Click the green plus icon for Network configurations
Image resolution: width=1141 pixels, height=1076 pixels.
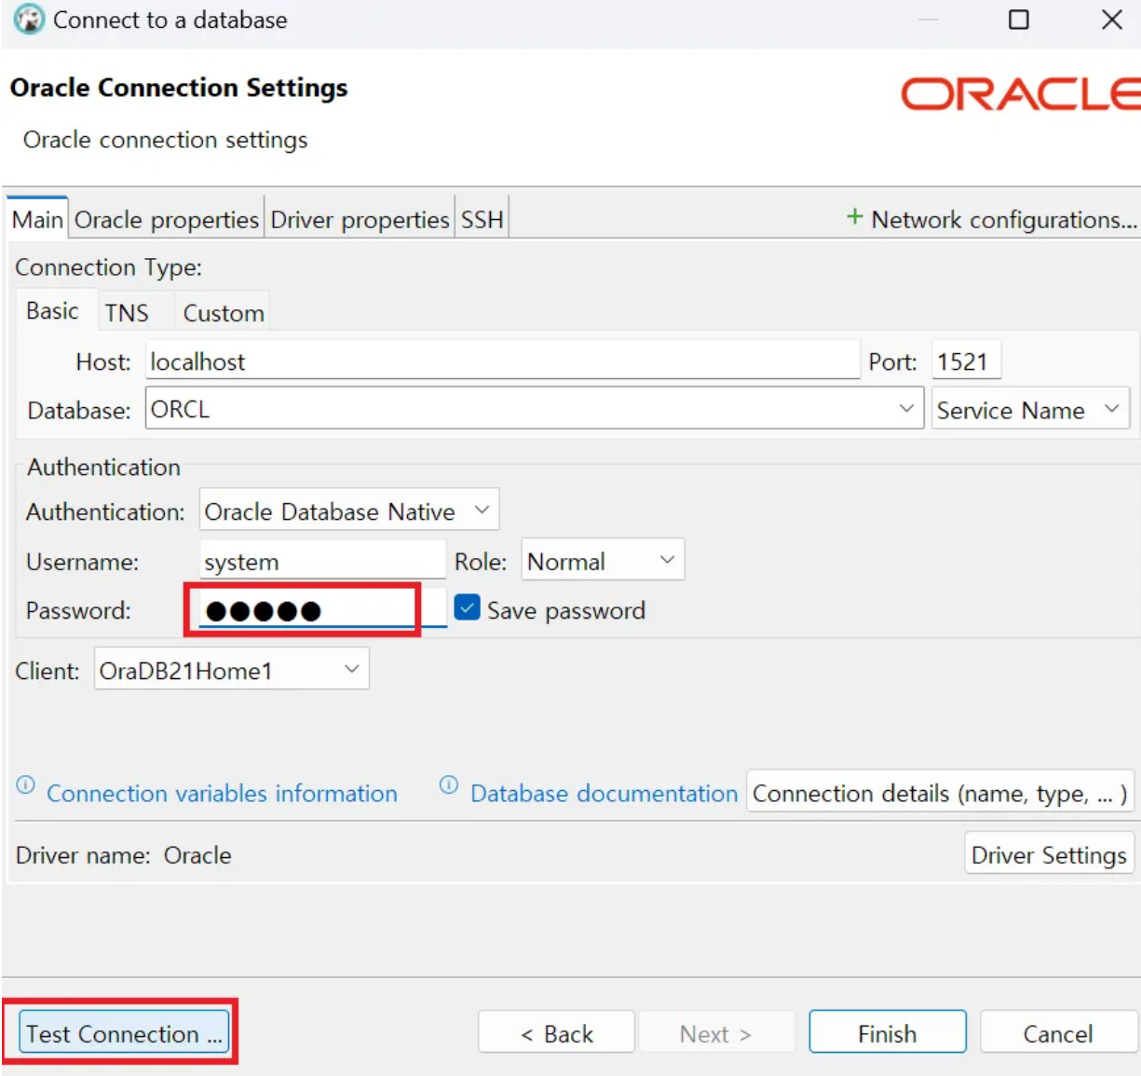click(x=854, y=217)
